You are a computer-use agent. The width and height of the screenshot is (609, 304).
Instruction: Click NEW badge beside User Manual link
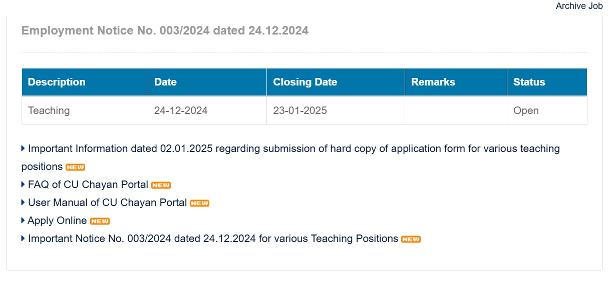[199, 203]
